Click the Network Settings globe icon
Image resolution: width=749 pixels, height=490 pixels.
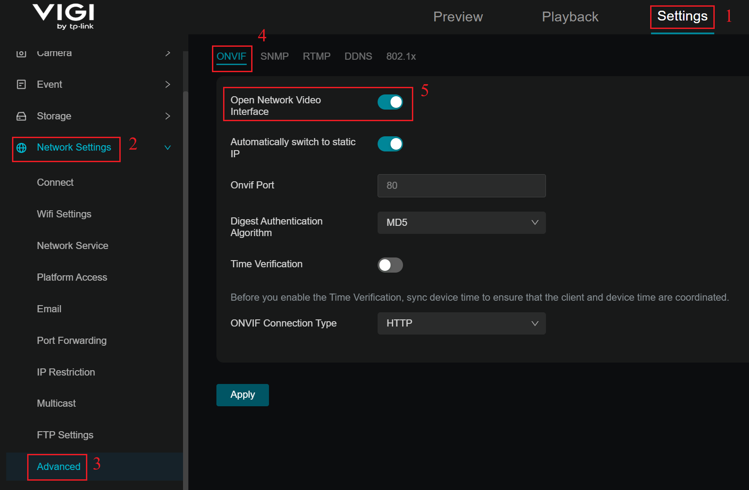[21, 147]
